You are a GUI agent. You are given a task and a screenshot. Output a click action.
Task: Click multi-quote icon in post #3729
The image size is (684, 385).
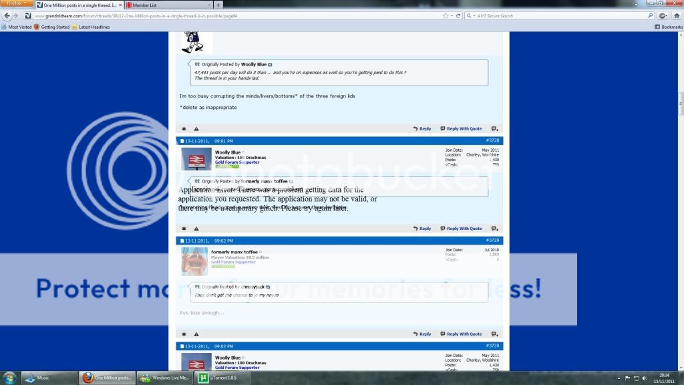coord(495,334)
